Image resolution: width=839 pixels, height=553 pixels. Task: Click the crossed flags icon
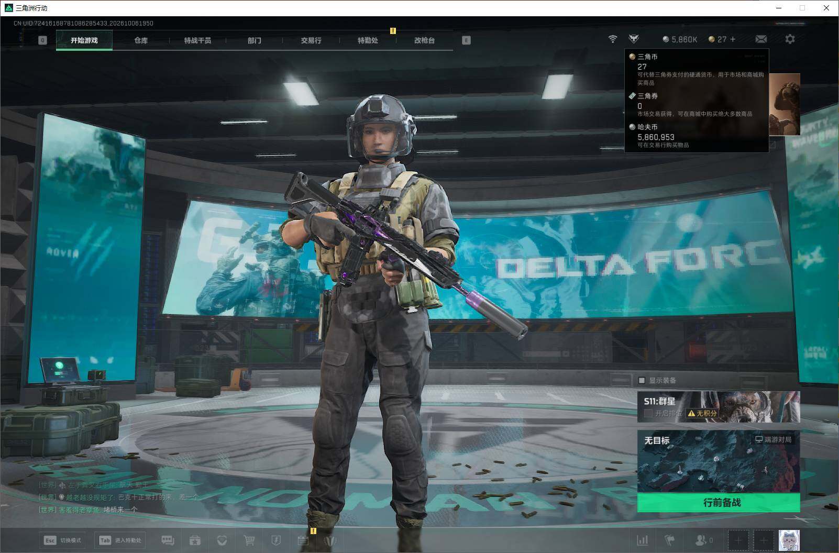tap(669, 540)
